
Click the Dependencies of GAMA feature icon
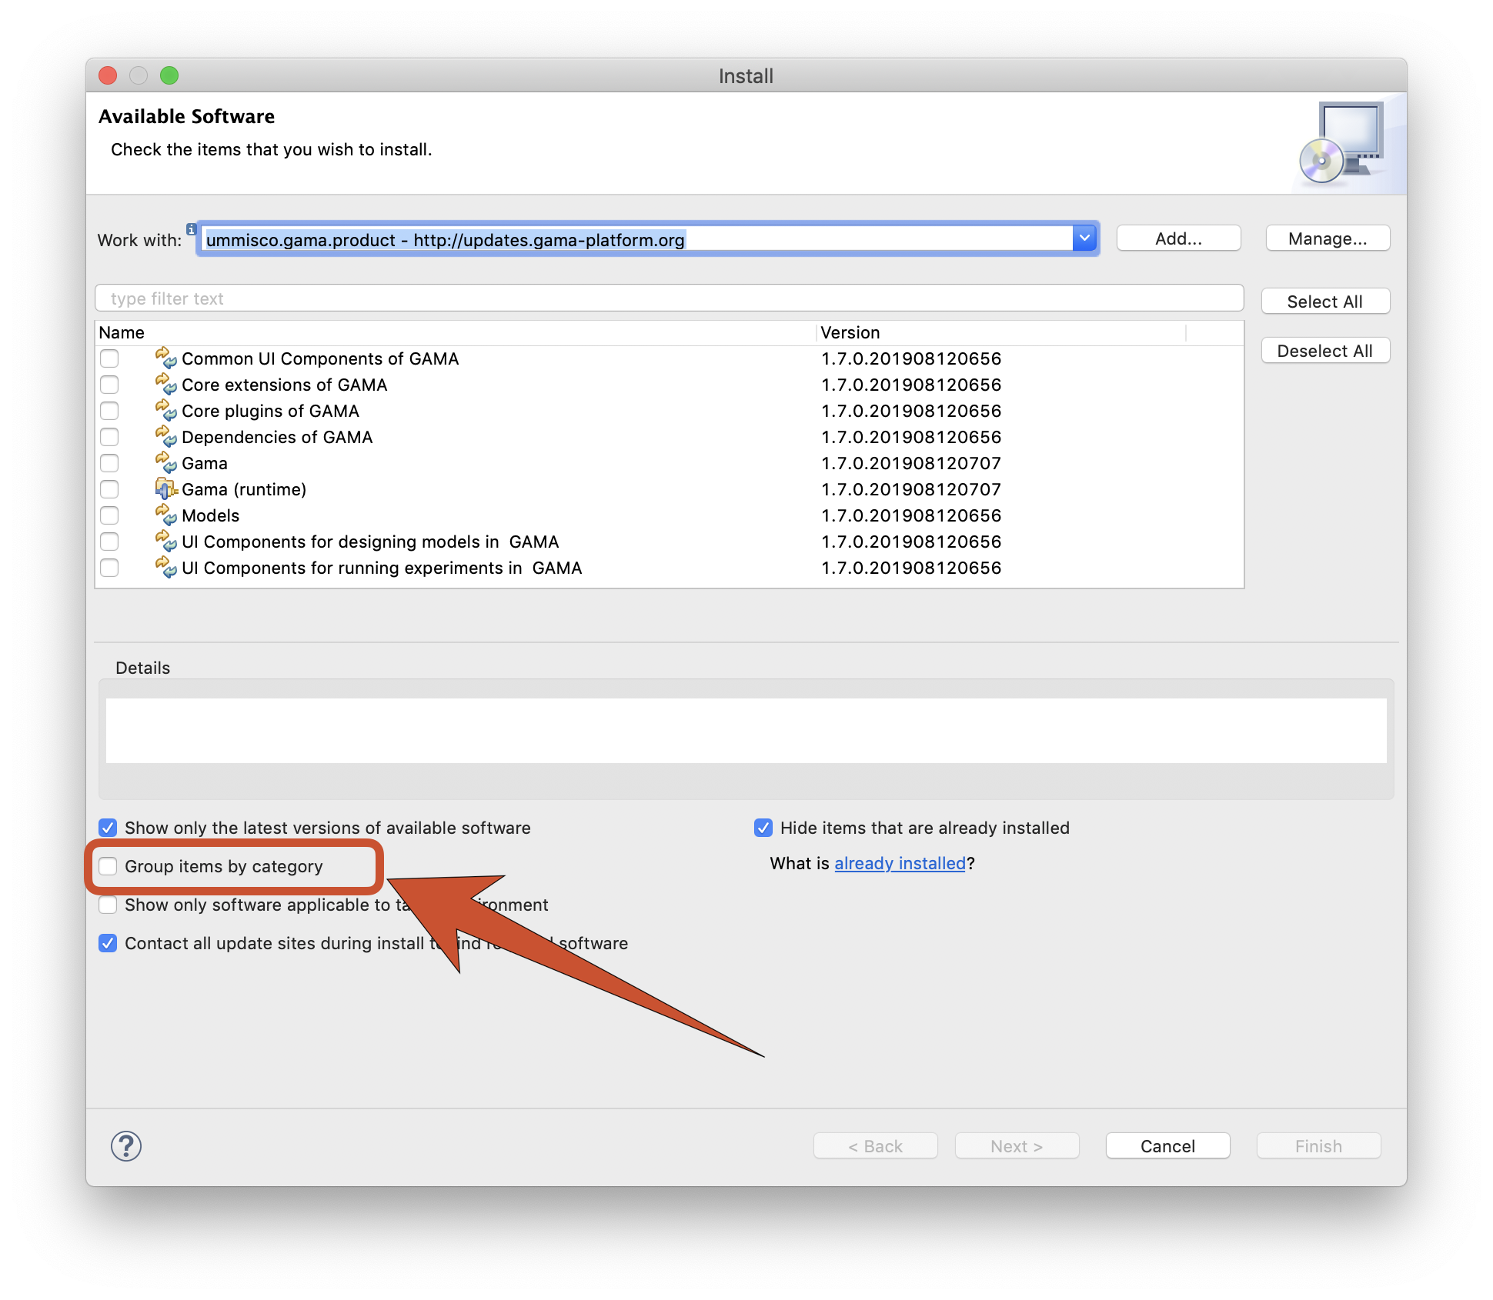click(165, 437)
